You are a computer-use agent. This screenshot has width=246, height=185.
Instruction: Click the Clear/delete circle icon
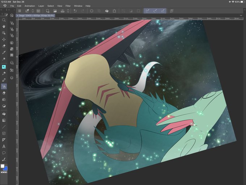point(92,11)
